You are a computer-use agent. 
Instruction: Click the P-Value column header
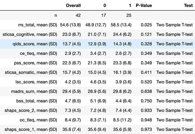point(144,5)
